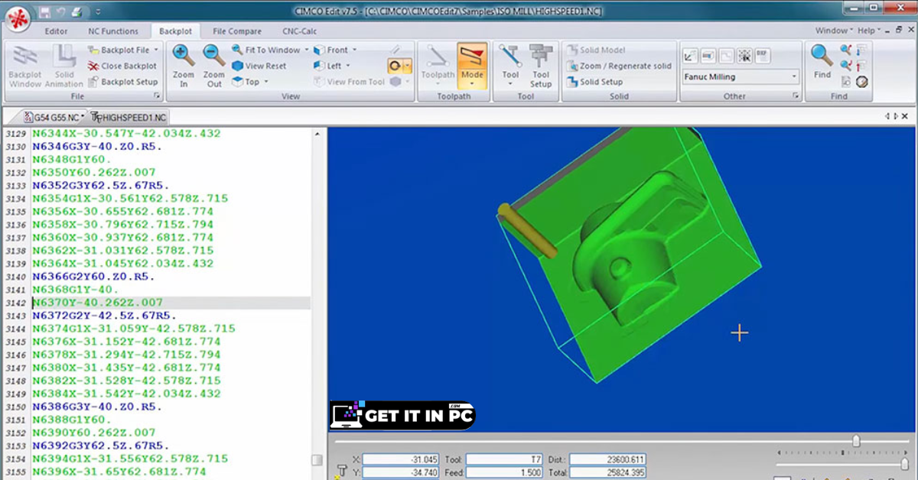
Task: Click the Dist field showing 23600.611
Action: (607, 459)
